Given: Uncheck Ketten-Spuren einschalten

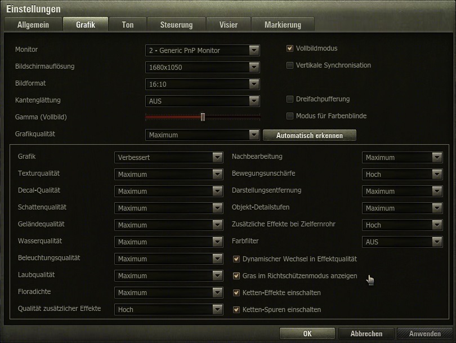Looking at the screenshot, I should point(237,310).
